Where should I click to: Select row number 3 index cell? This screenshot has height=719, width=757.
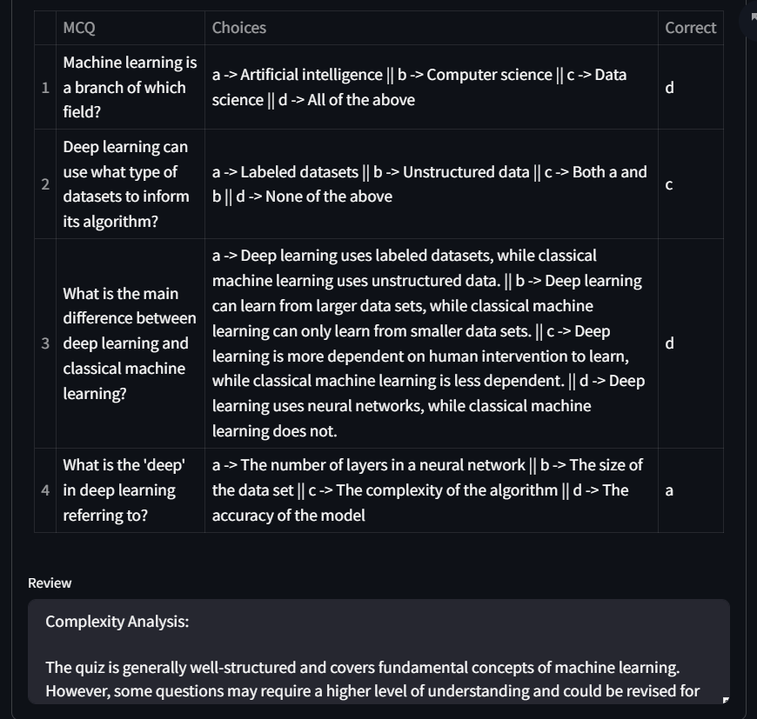[x=45, y=343]
